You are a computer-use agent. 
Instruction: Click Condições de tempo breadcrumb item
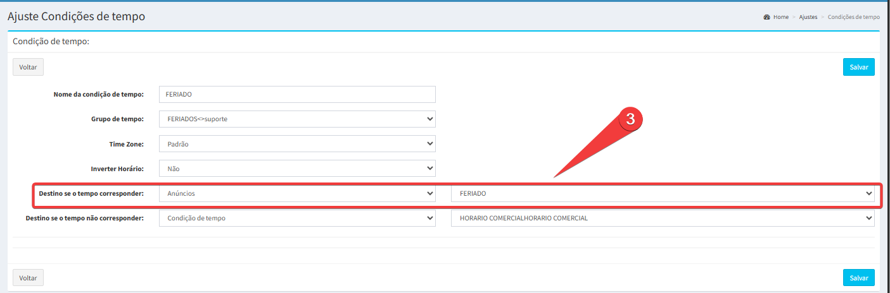pos(853,17)
